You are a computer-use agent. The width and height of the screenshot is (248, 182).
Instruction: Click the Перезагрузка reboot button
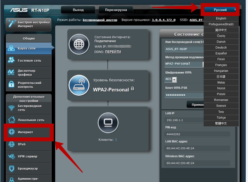coord(116,10)
